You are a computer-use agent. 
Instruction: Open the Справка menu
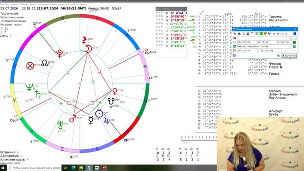tap(81, 4)
